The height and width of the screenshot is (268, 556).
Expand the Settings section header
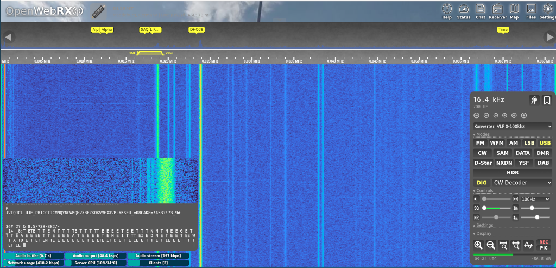click(x=485, y=225)
